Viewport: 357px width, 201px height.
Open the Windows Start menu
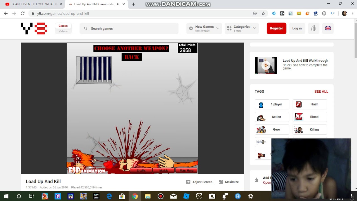pos(6,196)
